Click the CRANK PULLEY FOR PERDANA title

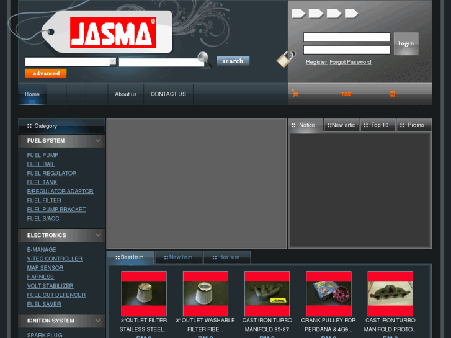point(328,325)
